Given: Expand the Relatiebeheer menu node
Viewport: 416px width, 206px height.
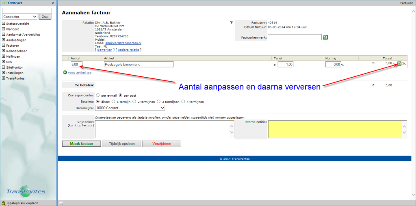Looking at the screenshot, I should [x=3, y=51].
